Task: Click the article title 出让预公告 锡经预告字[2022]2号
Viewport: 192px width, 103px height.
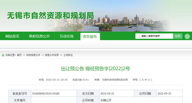Action: (x=95, y=69)
